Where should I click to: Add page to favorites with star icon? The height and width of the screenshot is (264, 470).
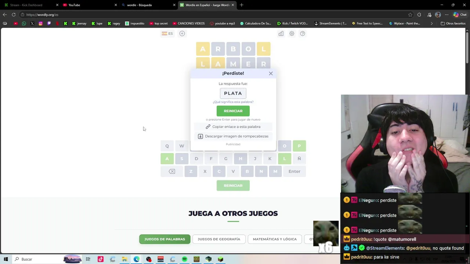tap(410, 15)
